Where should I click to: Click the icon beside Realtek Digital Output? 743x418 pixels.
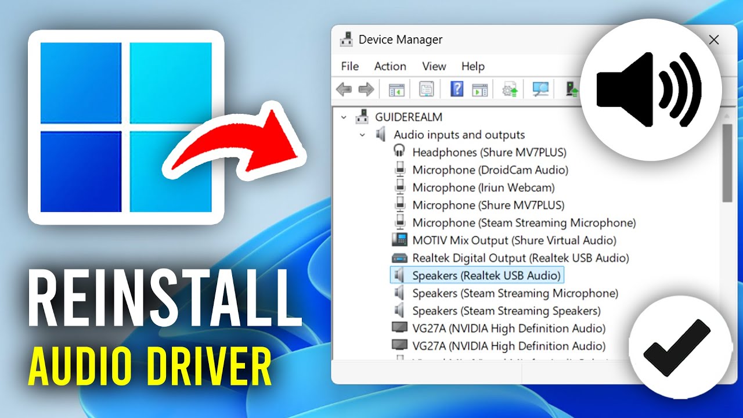click(x=399, y=258)
